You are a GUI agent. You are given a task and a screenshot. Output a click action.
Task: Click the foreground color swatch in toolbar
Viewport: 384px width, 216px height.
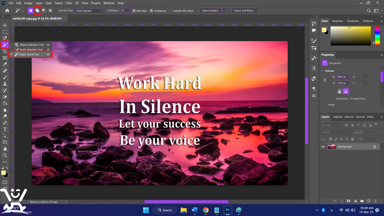pyautogui.click(x=3, y=173)
